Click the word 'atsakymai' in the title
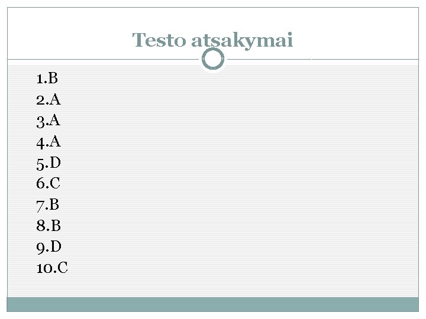Screen dimensions: 426x319 pyautogui.click(x=242, y=41)
